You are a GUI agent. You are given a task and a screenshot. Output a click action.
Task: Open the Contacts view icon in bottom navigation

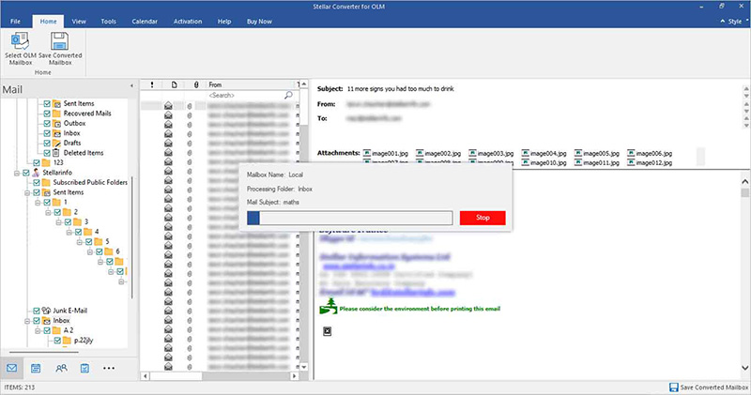pyautogui.click(x=61, y=369)
